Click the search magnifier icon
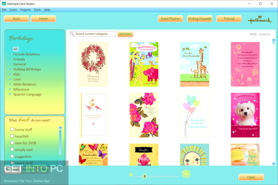Viewport: 278px width, 185px height. (x=72, y=34)
